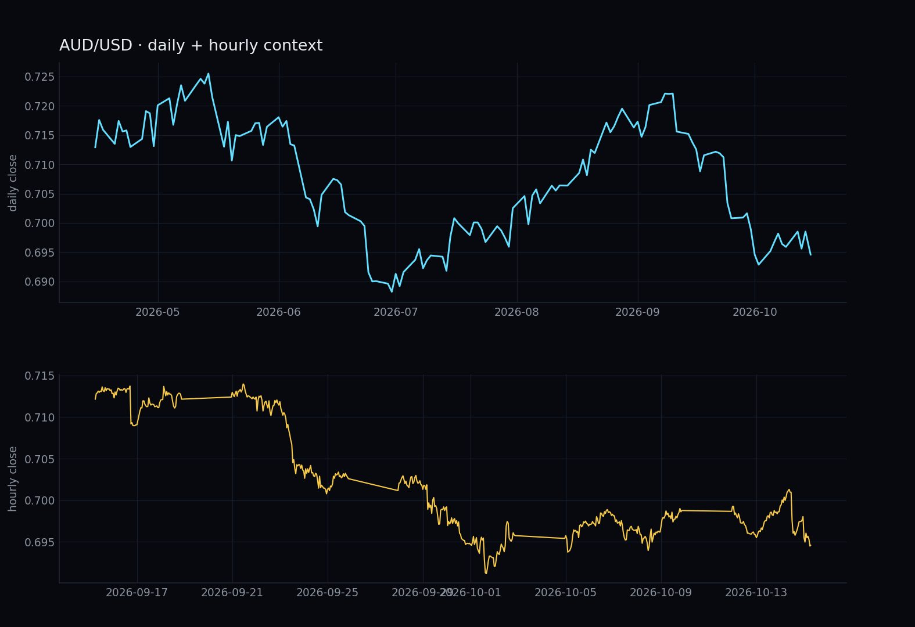915x627 pixels.
Task: Select the "2026-09" month label on daily chart
Action: [637, 312]
